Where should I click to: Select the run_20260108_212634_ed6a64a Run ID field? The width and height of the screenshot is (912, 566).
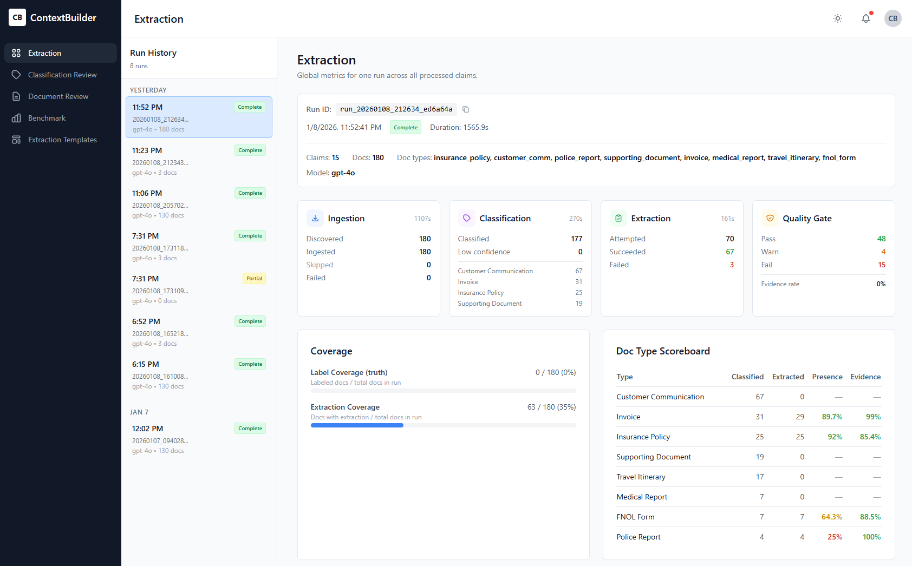(396, 109)
